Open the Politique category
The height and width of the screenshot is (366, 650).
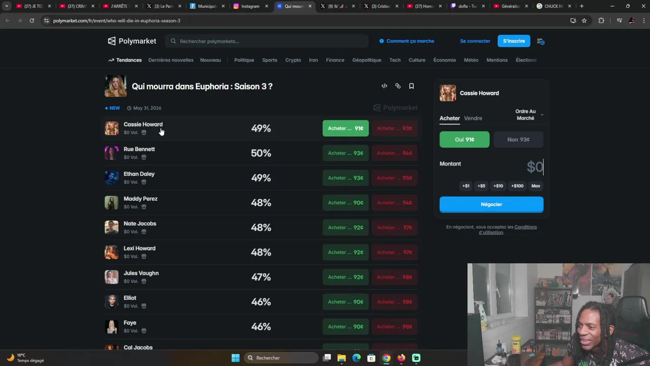tap(244, 60)
